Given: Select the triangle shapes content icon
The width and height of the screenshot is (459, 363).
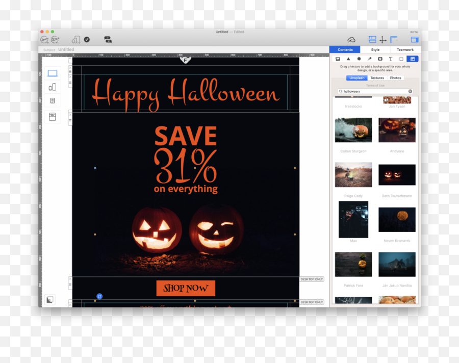Looking at the screenshot, I should click(x=348, y=59).
